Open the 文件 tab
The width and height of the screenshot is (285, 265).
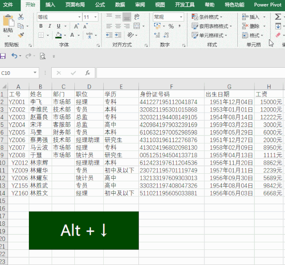click(x=8, y=4)
